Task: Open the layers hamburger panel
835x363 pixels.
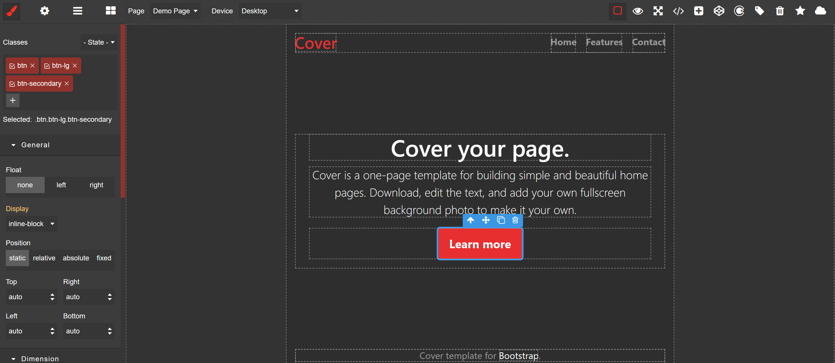Action: [77, 11]
